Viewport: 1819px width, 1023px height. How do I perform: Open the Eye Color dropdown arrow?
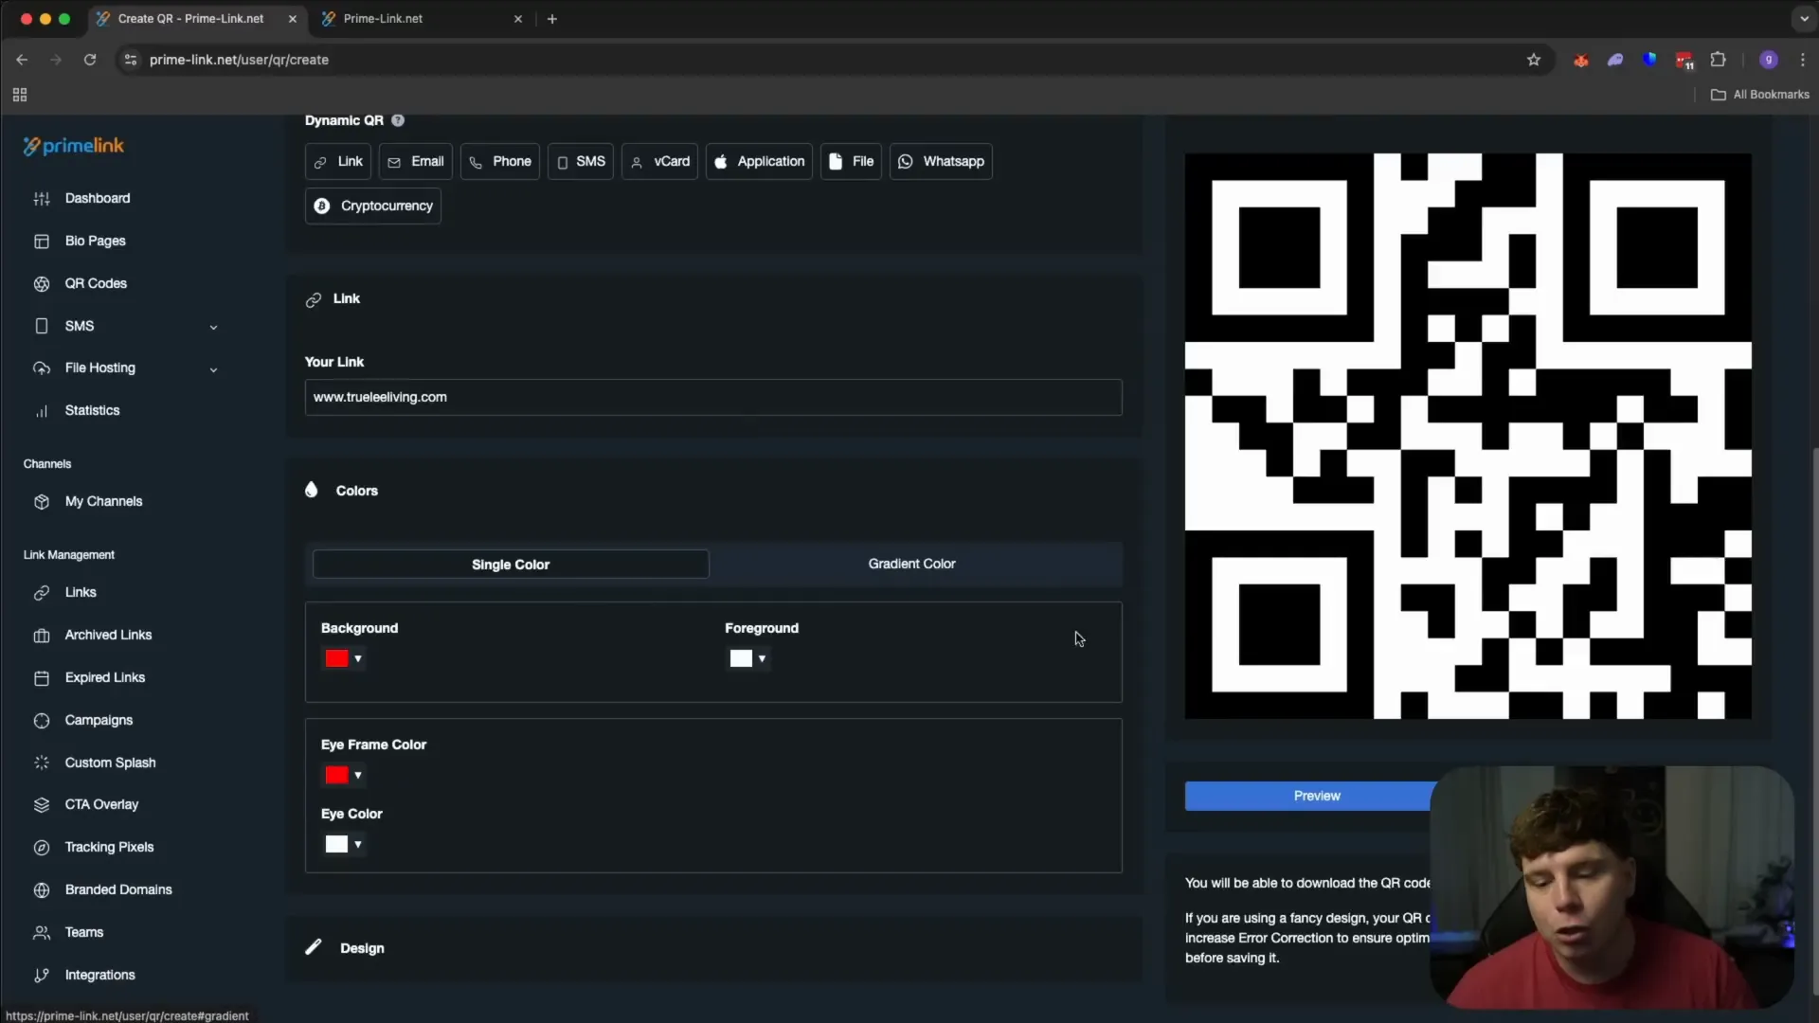point(358,845)
